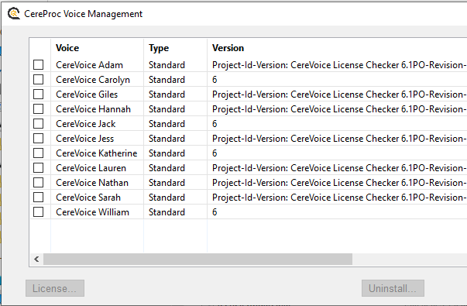Toggle the CereVoice Jess checkbox
Viewport: 467px width, 306px height.
coord(39,138)
